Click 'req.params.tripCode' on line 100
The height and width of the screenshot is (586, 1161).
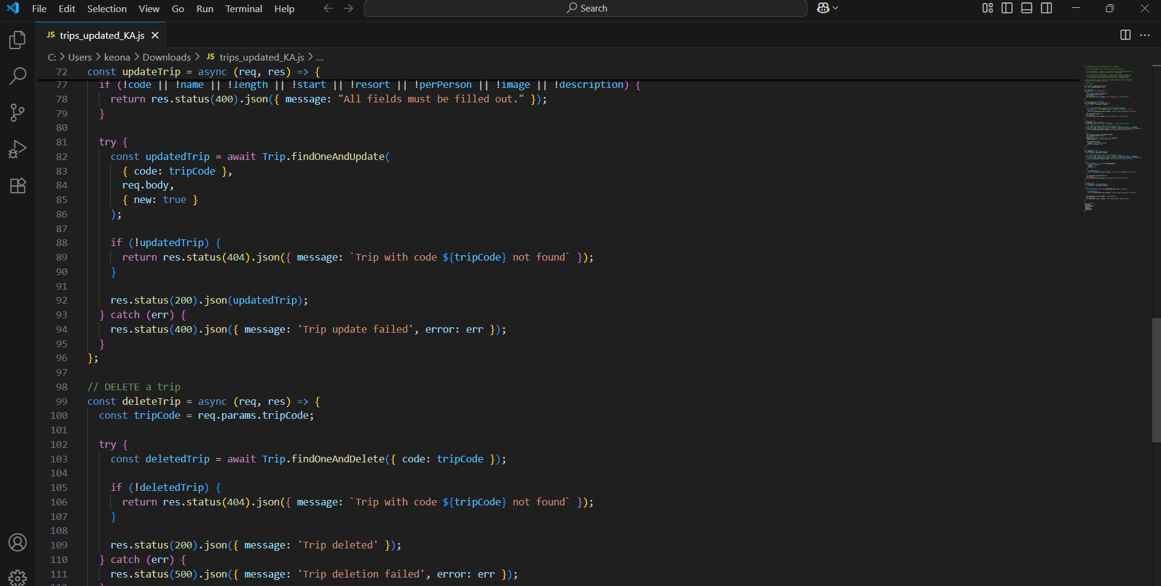pyautogui.click(x=253, y=415)
